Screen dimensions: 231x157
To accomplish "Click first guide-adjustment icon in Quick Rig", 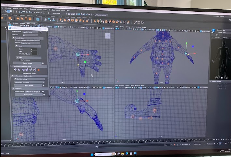I will pyautogui.click(x=15, y=70).
